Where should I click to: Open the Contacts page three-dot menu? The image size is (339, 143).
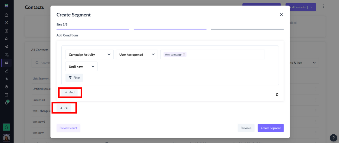click(323, 6)
